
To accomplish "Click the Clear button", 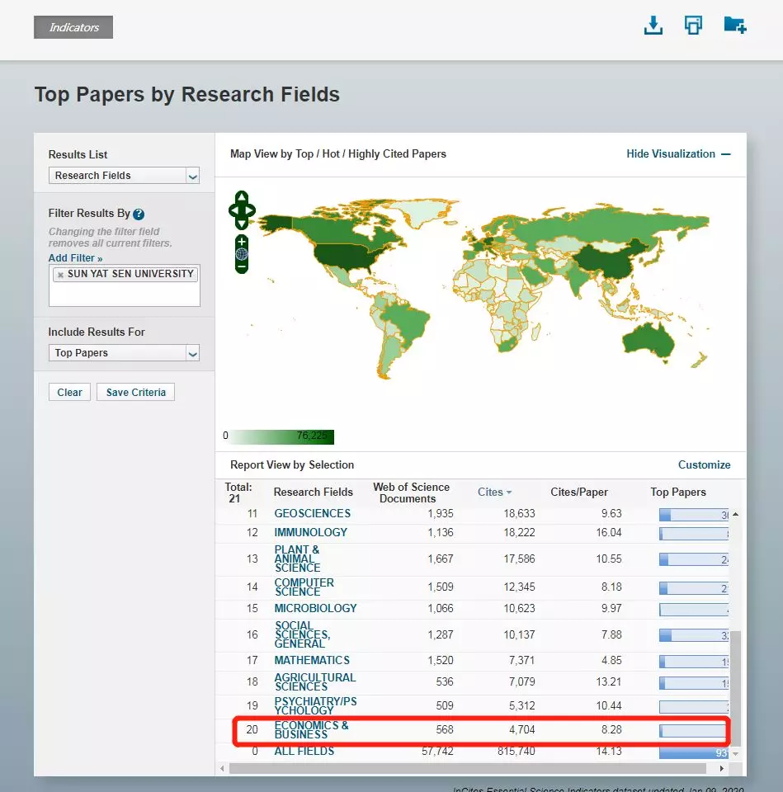I will (x=69, y=393).
